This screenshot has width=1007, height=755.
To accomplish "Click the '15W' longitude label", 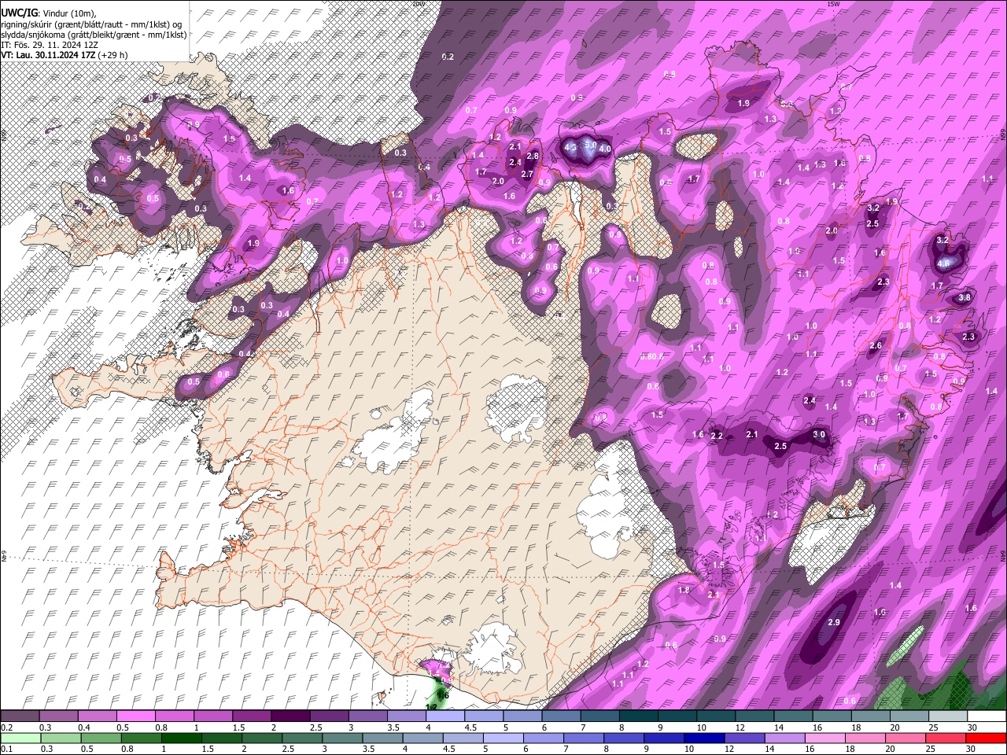I will click(x=835, y=4).
